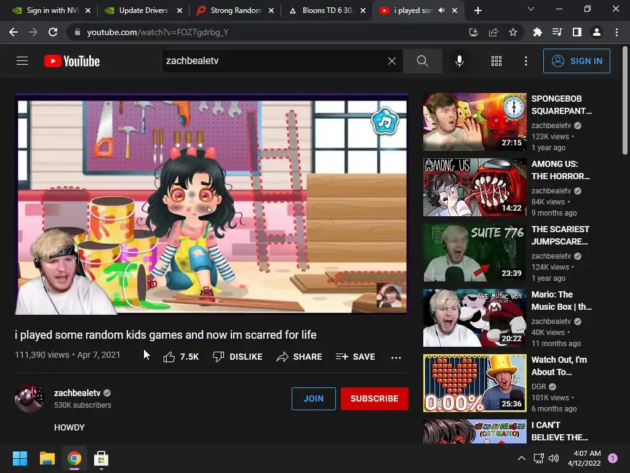Open I CAN'T BELIEVE THE video

(x=474, y=431)
